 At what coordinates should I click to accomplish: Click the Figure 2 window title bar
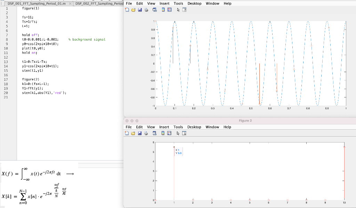click(240, 121)
